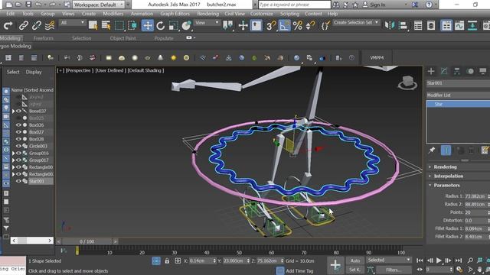The height and width of the screenshot is (275, 490).
Task: Toggle visibility eye for Box026
Action: pos(18,125)
